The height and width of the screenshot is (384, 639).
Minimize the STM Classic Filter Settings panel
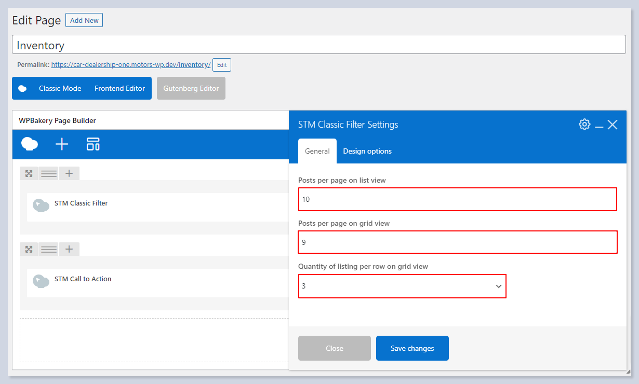point(599,125)
